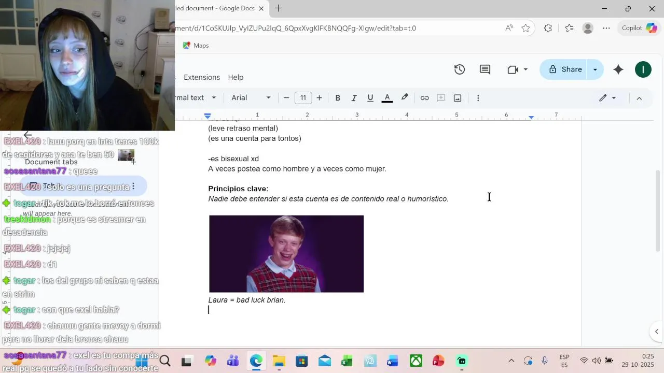
Task: Close the document tabs panel back arrow
Action: (27, 135)
